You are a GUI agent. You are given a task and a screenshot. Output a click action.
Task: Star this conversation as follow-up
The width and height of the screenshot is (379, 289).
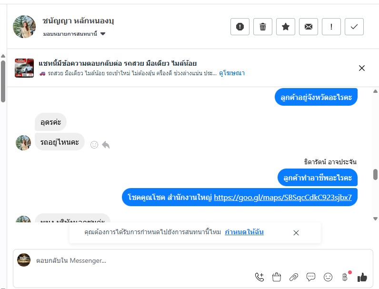pyautogui.click(x=286, y=27)
